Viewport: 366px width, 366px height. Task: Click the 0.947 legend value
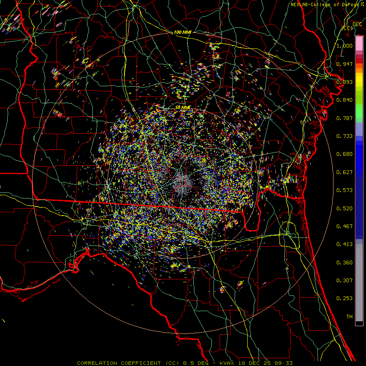[344, 64]
